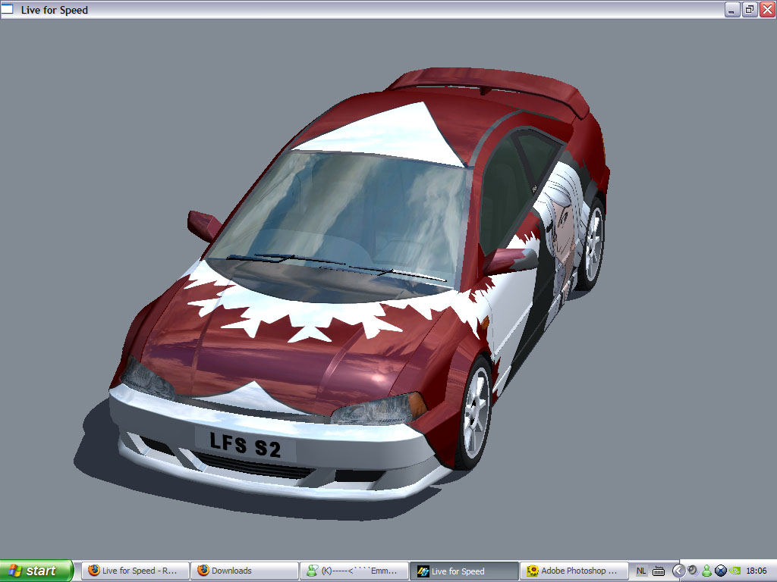Open the on-screen keyboard icon in taskbar
Screen dimensions: 777x582
pyautogui.click(x=659, y=571)
